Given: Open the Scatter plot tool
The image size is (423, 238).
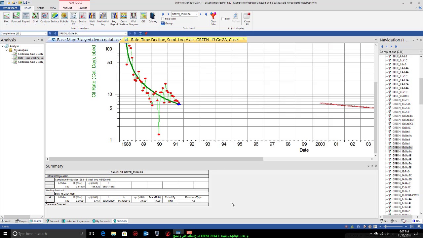Looking at the screenshot, I should (83, 18).
